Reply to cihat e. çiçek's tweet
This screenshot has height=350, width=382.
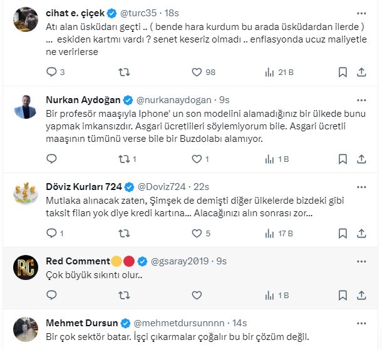(x=51, y=72)
